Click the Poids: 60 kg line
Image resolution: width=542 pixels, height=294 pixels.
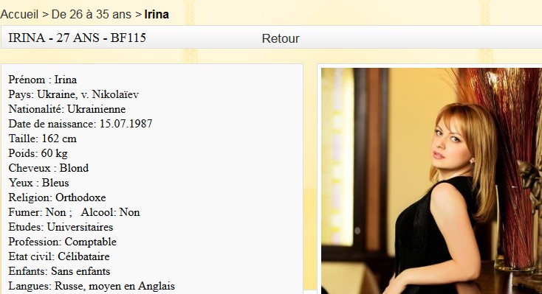(38, 153)
